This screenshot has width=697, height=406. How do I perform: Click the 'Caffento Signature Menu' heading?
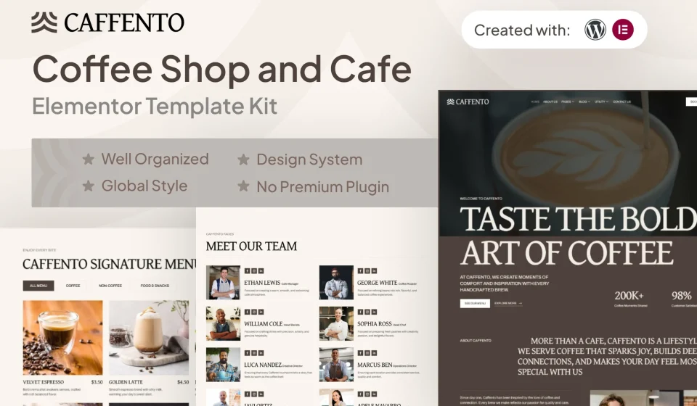click(x=110, y=264)
